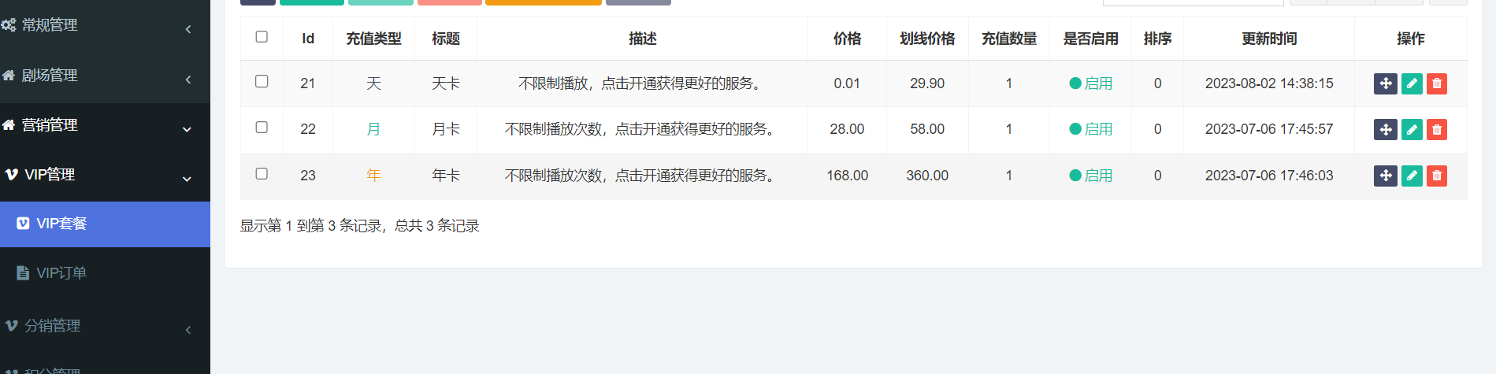The image size is (1496, 374).
Task: Expand 常规管理 using its arrow
Action: click(x=188, y=29)
